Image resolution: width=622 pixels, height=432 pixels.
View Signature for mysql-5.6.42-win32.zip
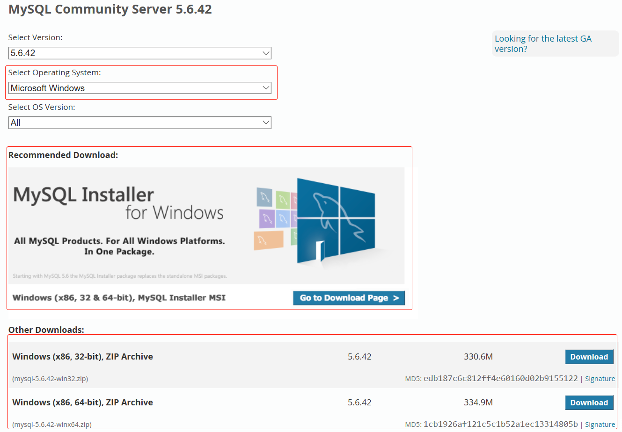(x=600, y=378)
